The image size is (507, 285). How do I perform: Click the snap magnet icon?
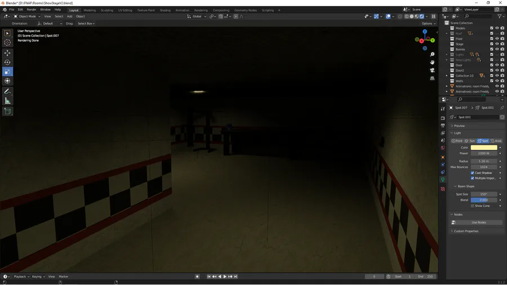point(220,16)
